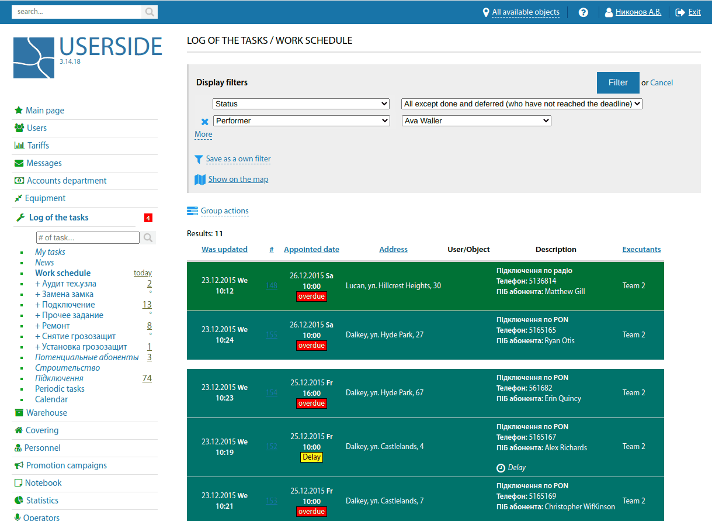The image size is (712, 521).
Task: Sort table by Appointed date column
Action: 311,250
